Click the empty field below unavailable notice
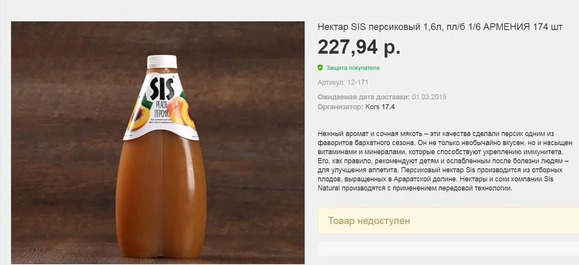579x265 pixels. point(448,249)
